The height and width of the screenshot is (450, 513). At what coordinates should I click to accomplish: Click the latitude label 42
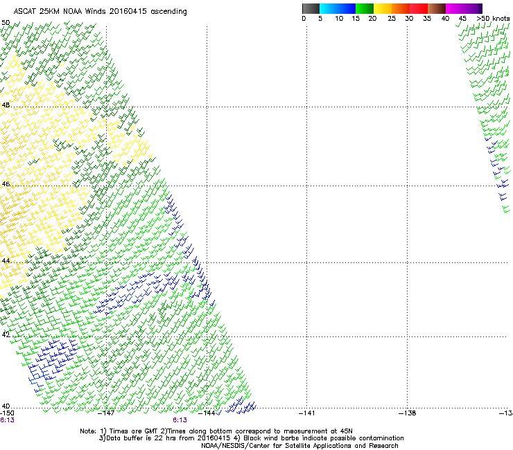6,334
